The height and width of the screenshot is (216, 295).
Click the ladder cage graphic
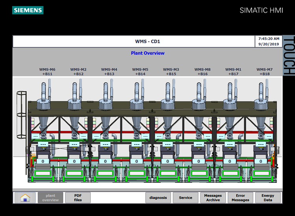21,115
